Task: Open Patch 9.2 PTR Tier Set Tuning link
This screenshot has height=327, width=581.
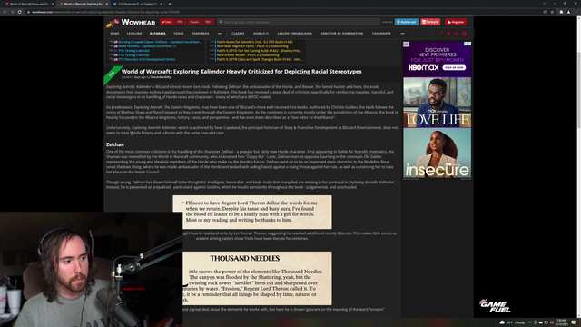Action: point(259,51)
